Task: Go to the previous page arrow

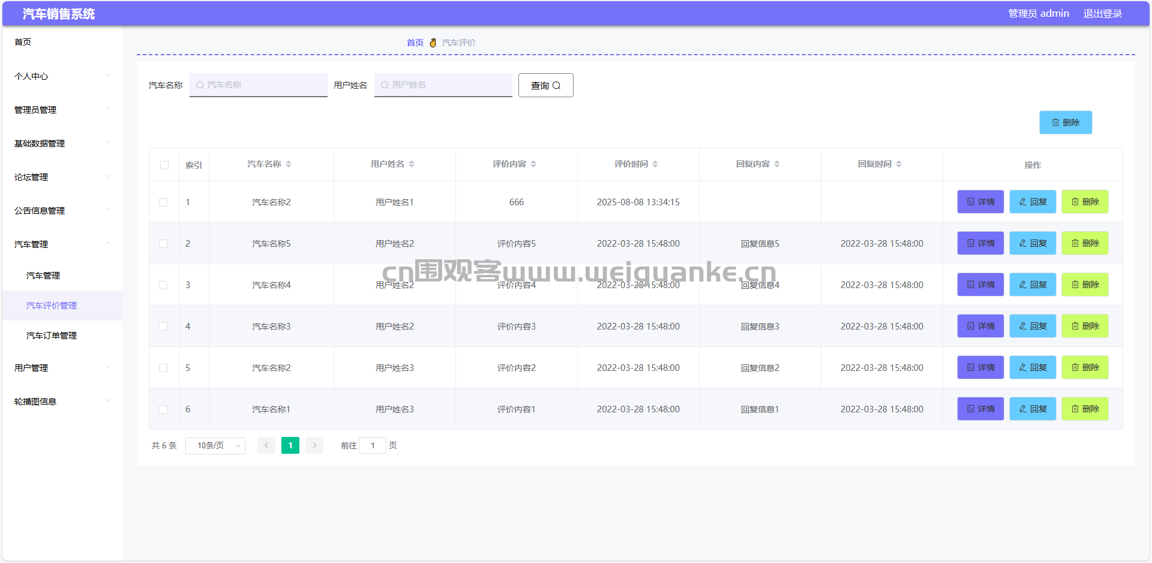Action: (x=266, y=445)
